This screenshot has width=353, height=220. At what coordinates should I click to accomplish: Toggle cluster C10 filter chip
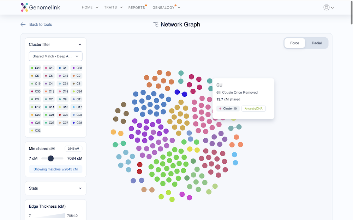(x=49, y=68)
